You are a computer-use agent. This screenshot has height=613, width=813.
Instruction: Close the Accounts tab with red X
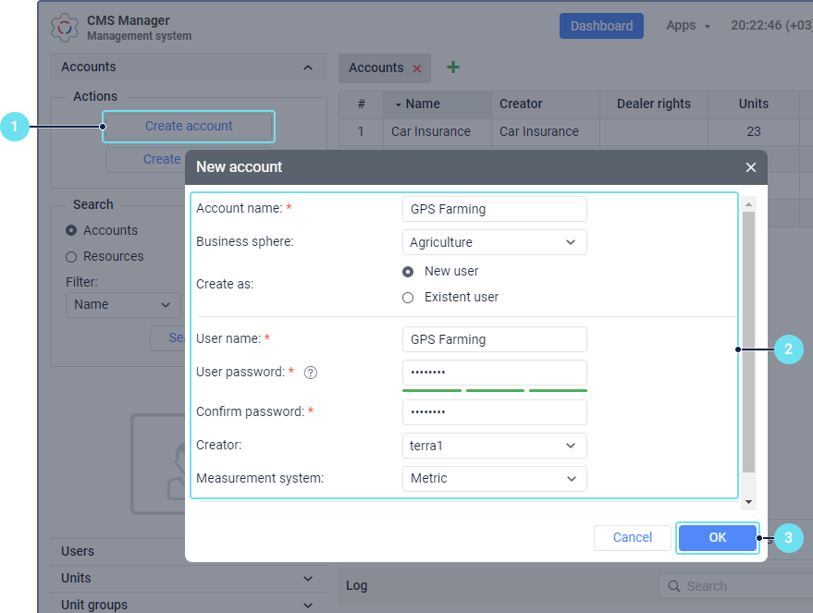coord(416,68)
